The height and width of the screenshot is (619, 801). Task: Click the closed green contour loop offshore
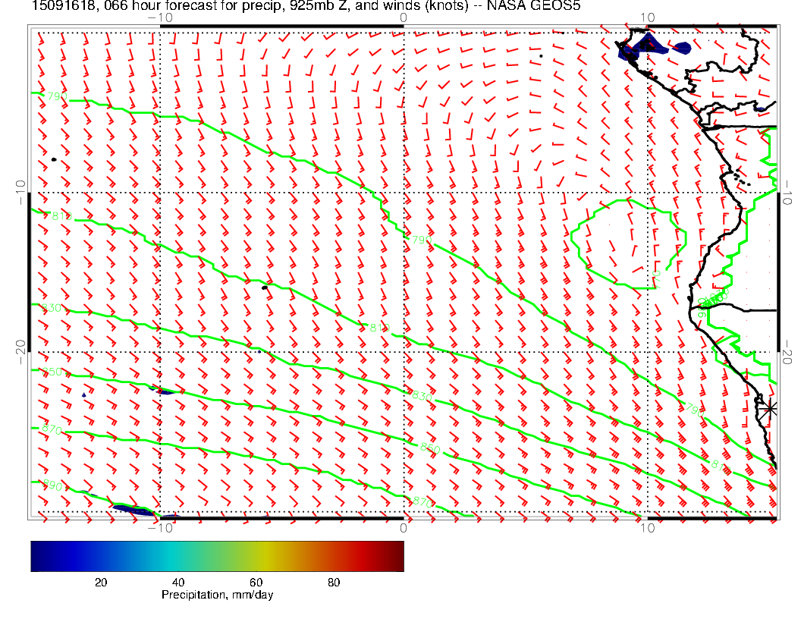point(630,241)
